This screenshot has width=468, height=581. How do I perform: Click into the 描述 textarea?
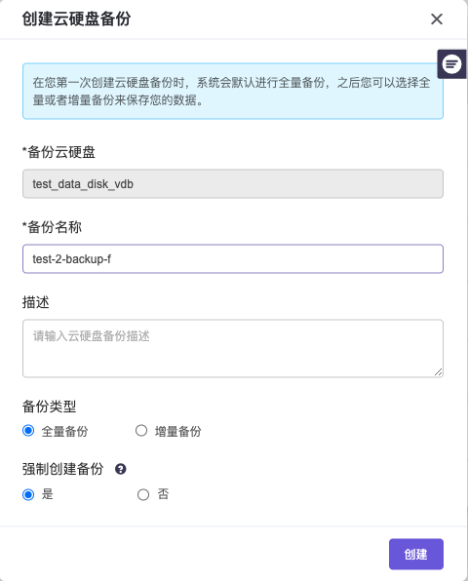tap(233, 348)
